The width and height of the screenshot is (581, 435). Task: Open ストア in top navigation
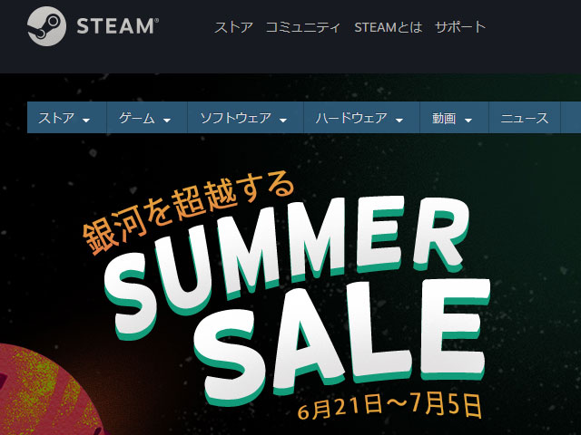pyautogui.click(x=233, y=27)
